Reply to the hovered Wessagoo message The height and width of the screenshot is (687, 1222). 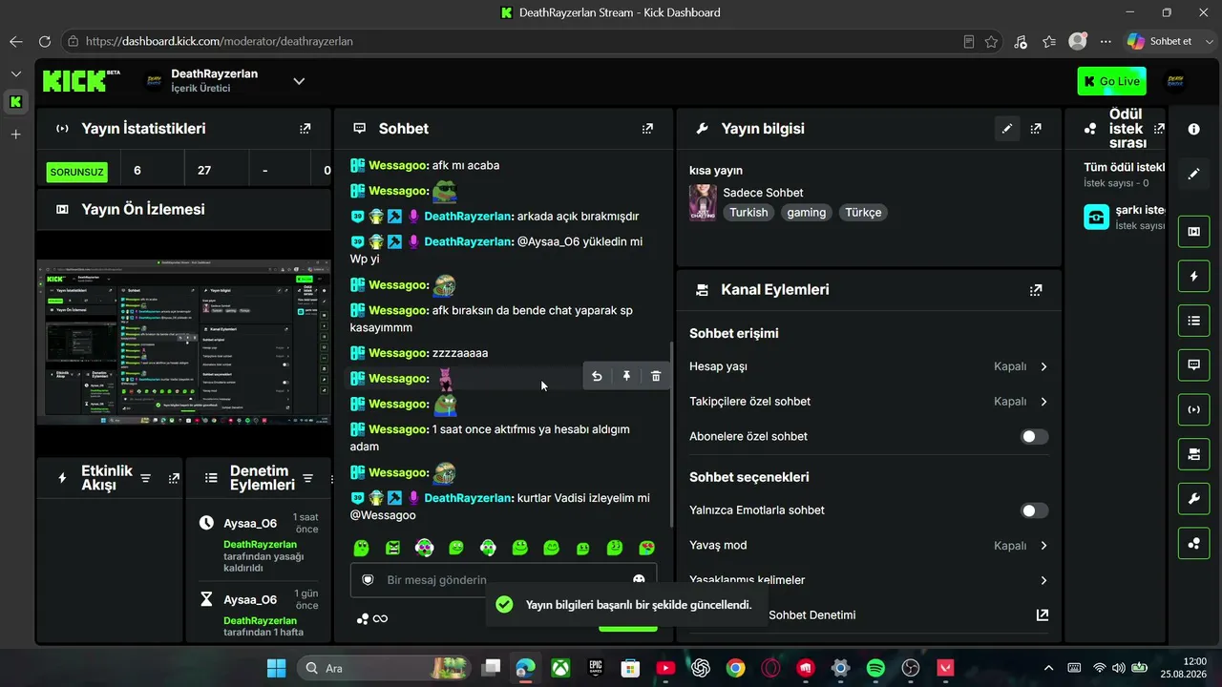click(597, 376)
